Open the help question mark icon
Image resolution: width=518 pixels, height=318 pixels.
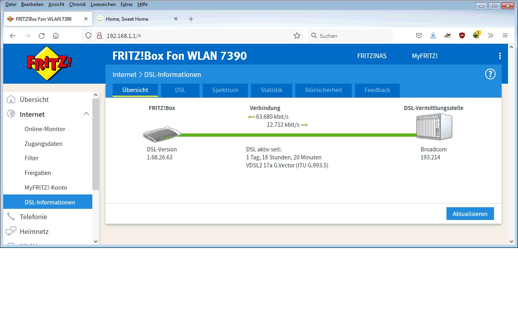click(490, 74)
